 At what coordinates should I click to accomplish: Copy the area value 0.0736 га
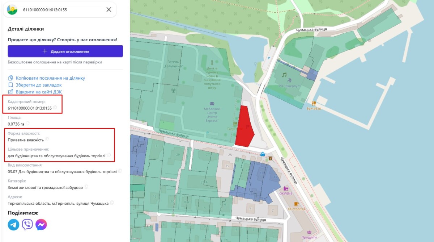tap(27, 124)
